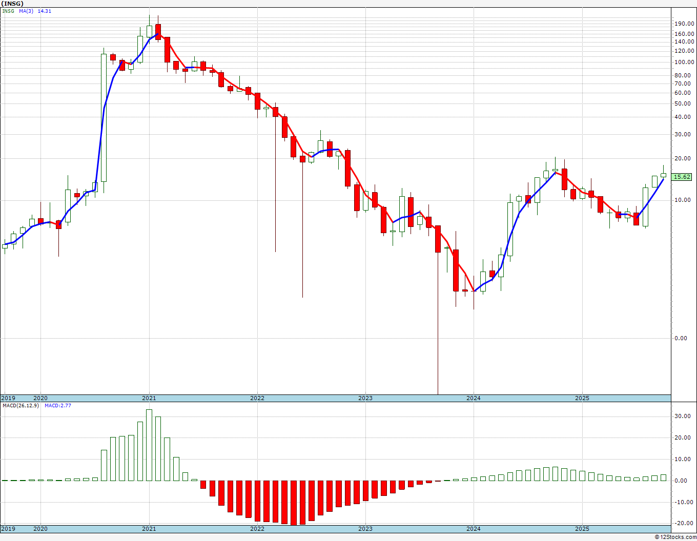697x541 pixels.
Task: Click the 15.62 current price tag
Action: click(682, 177)
